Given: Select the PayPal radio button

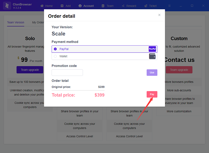Looking at the screenshot, I should [55, 49].
